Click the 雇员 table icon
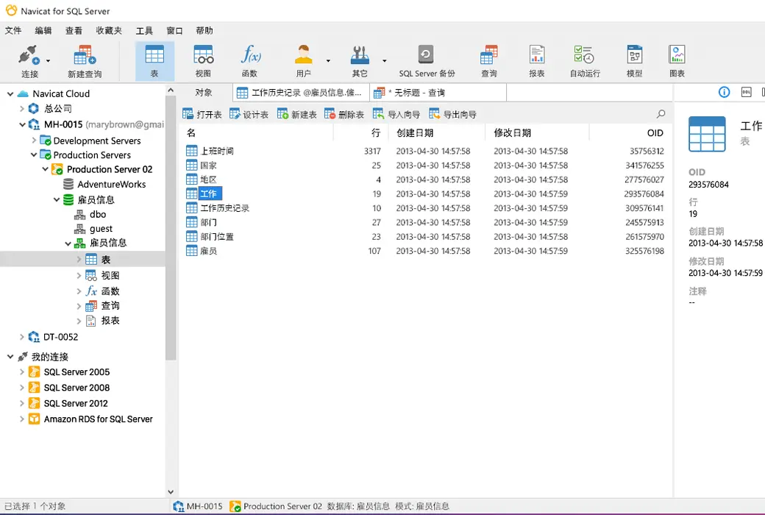765x515 pixels. pyautogui.click(x=192, y=251)
